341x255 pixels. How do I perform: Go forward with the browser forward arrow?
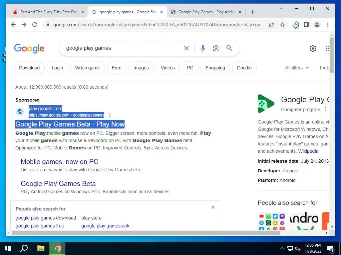pyautogui.click(x=24, y=25)
